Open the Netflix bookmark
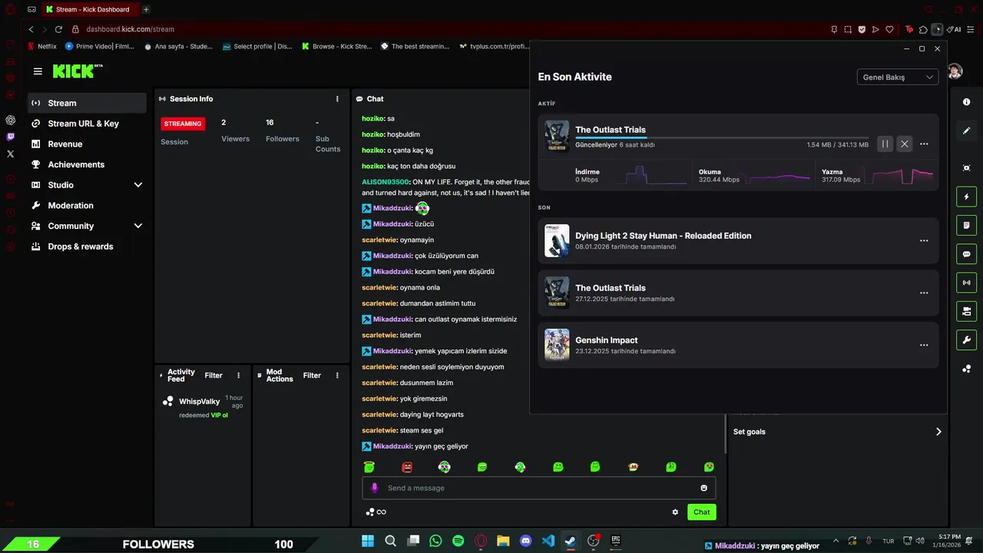The width and height of the screenshot is (983, 553). (42, 46)
